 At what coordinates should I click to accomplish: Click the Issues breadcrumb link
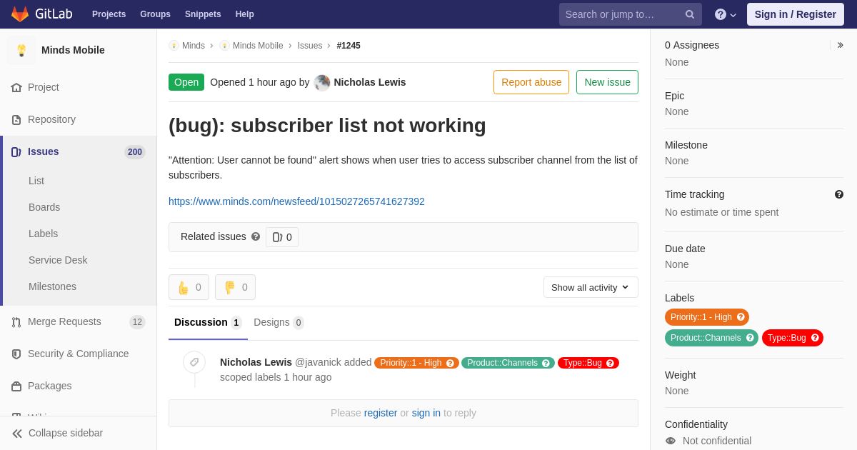click(x=310, y=46)
